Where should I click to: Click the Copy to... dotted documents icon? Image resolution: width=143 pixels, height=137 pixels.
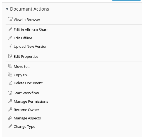pos(10,74)
